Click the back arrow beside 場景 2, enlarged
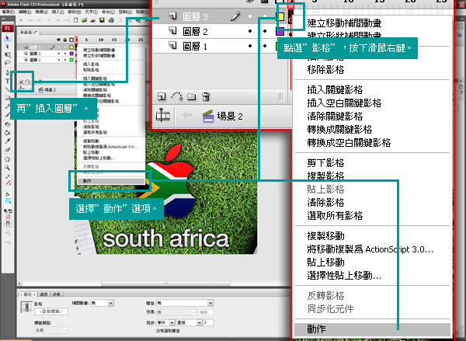 click(x=187, y=115)
